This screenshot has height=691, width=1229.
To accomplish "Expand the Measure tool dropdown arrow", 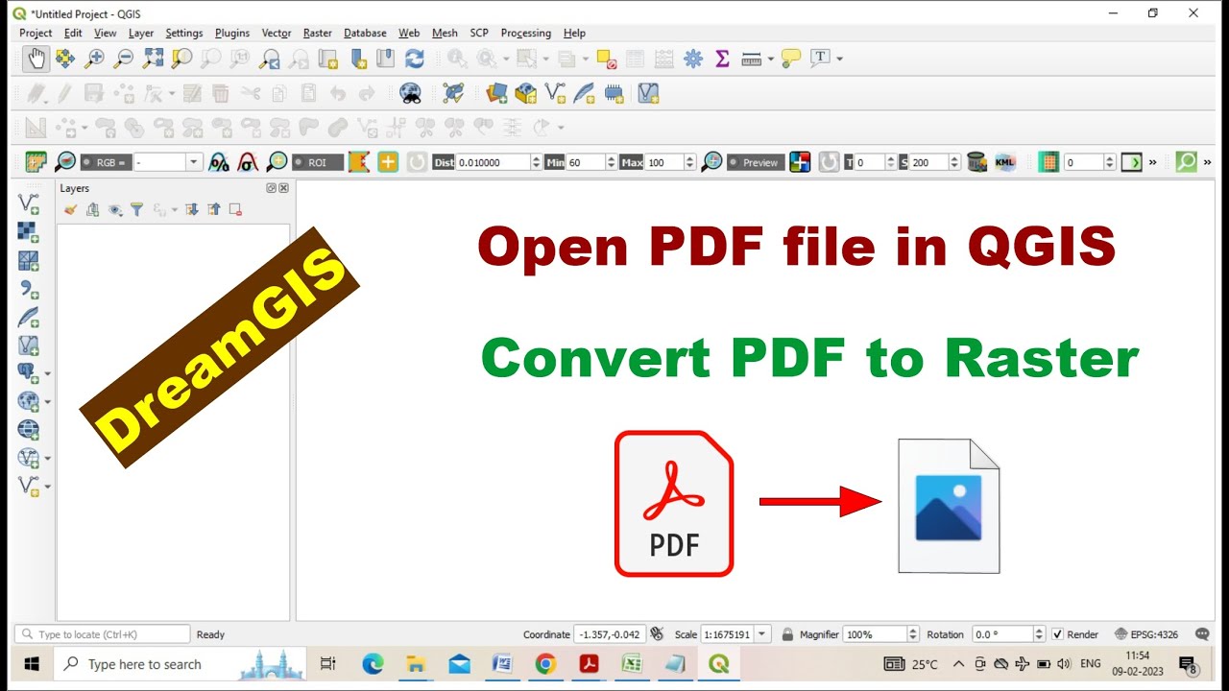I will point(770,60).
